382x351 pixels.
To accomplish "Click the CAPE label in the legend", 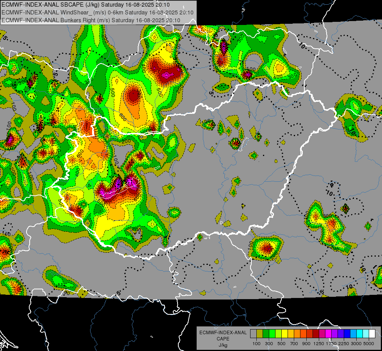I will pos(223,339).
